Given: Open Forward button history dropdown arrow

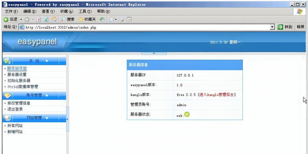Looking at the screenshot, I should (x=33, y=20).
